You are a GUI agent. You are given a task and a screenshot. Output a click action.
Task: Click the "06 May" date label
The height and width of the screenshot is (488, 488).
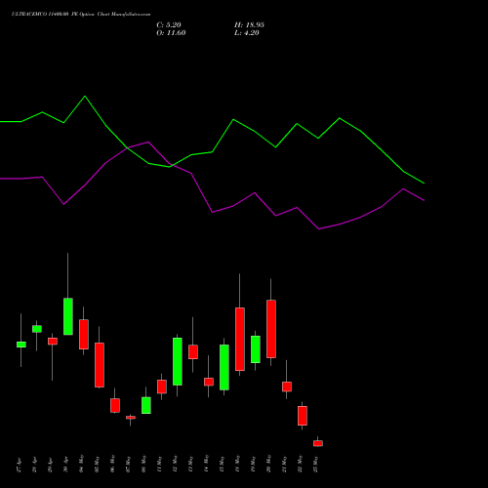pyautogui.click(x=112, y=465)
